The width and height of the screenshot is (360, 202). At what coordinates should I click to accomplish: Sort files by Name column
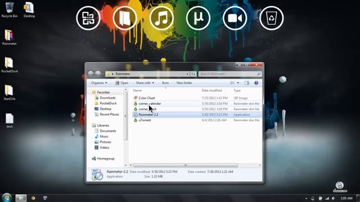[x=137, y=90]
